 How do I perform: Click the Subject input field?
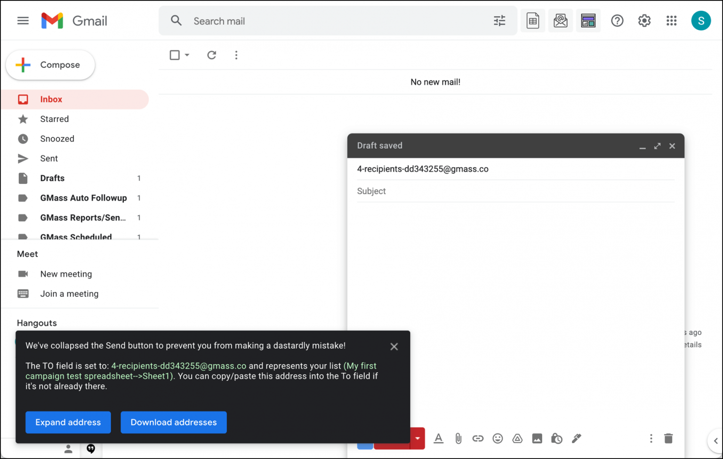(471, 191)
